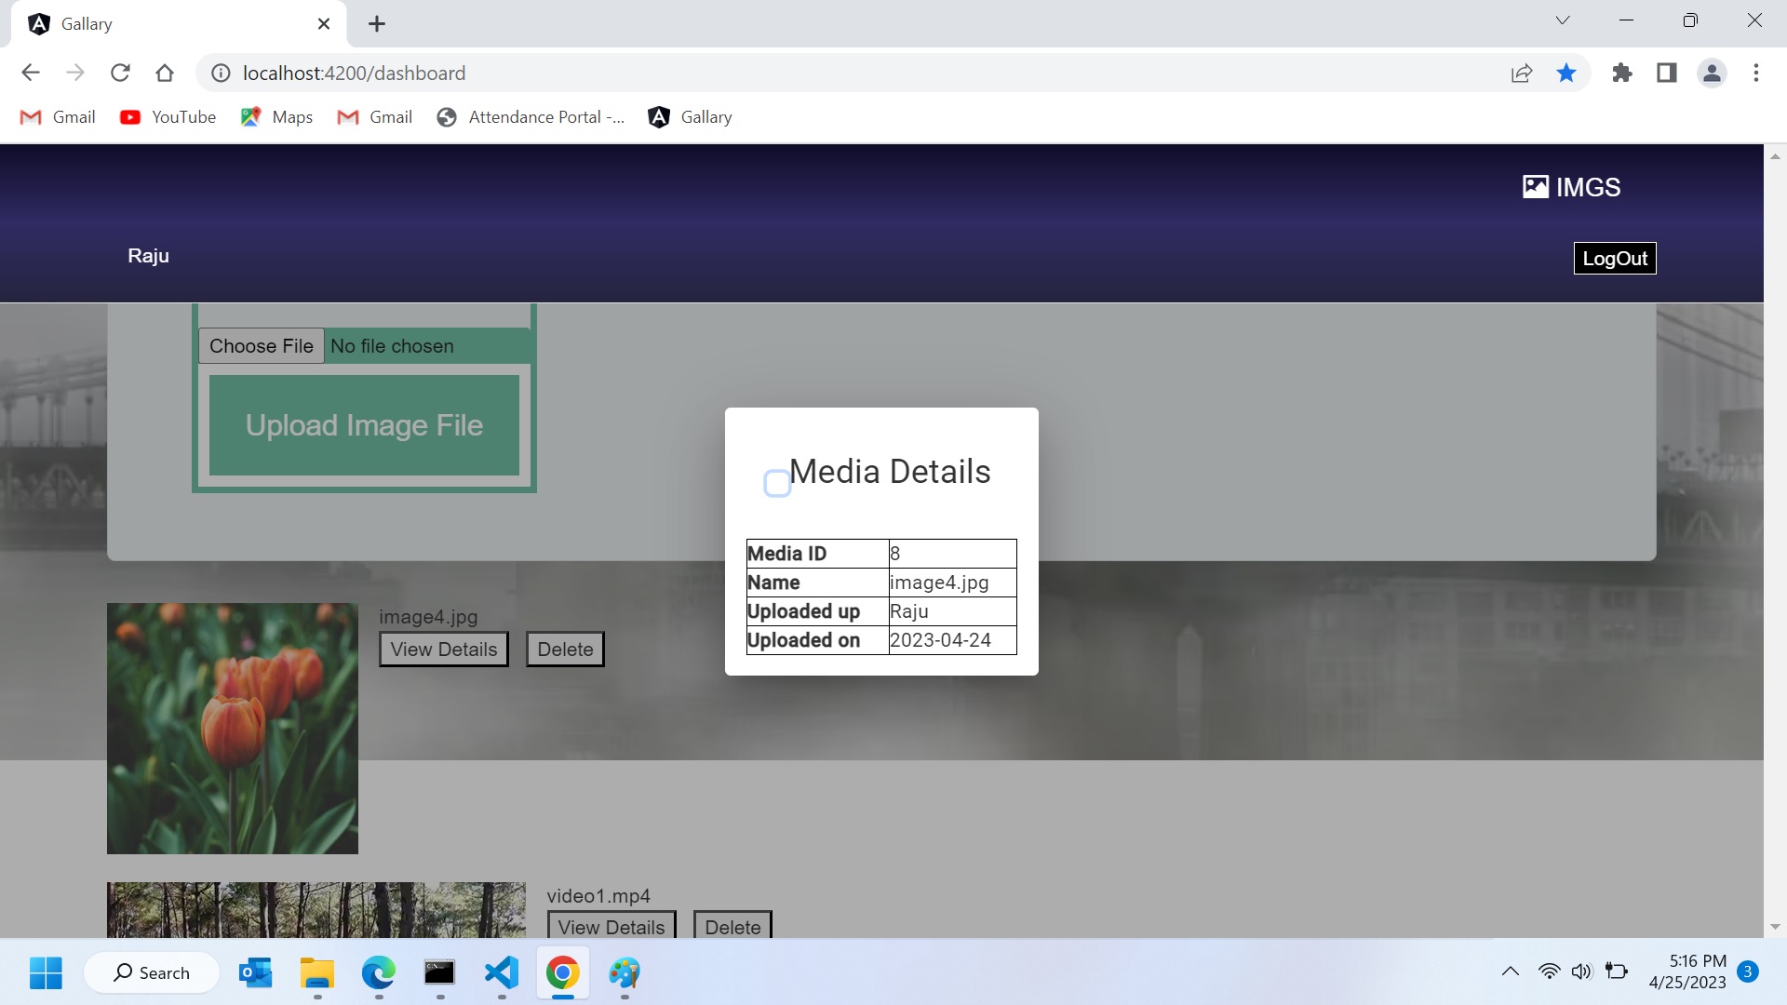Click the Media Details heading
The width and height of the screenshot is (1787, 1005).
click(890, 472)
